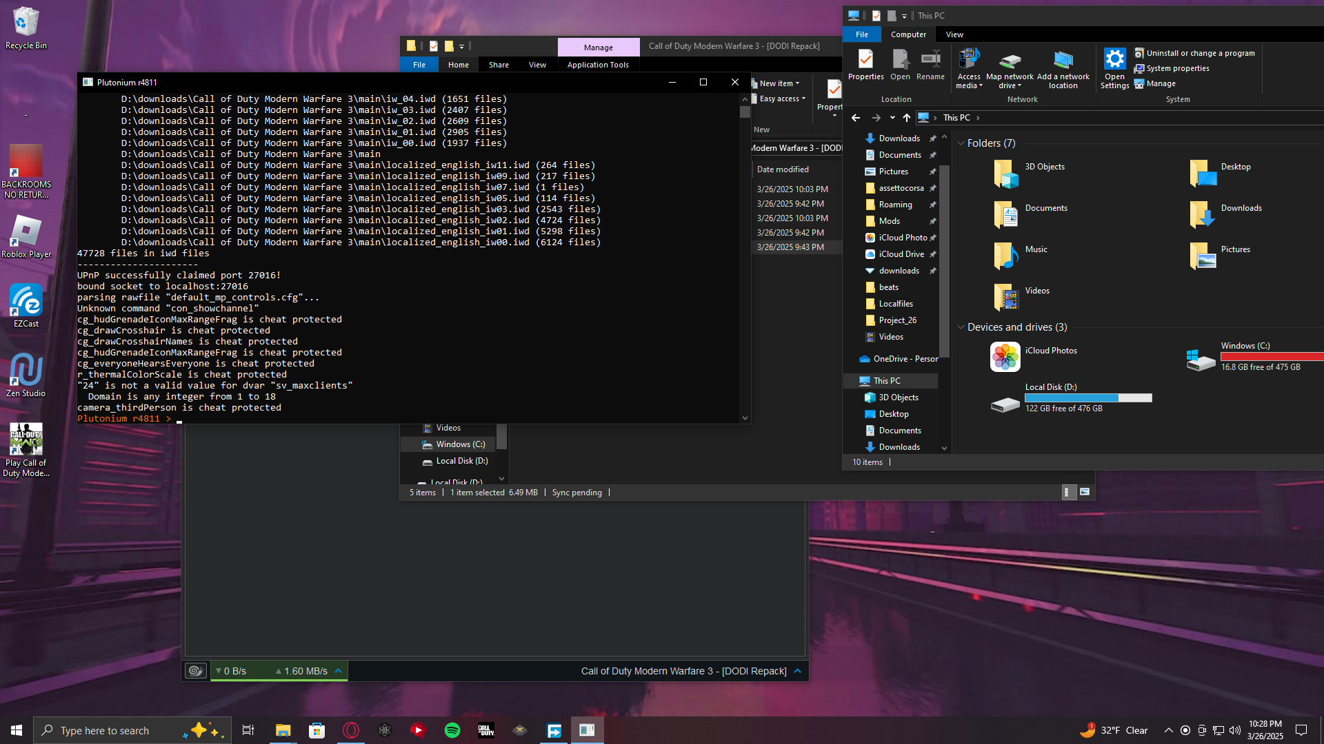
Task: Click Add a network location icon
Action: pos(1063,61)
